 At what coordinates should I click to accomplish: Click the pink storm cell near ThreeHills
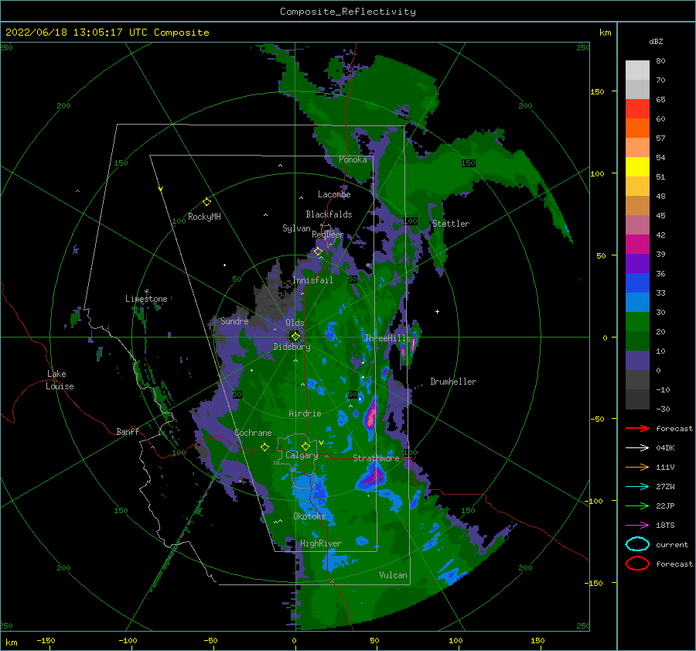coord(414,342)
